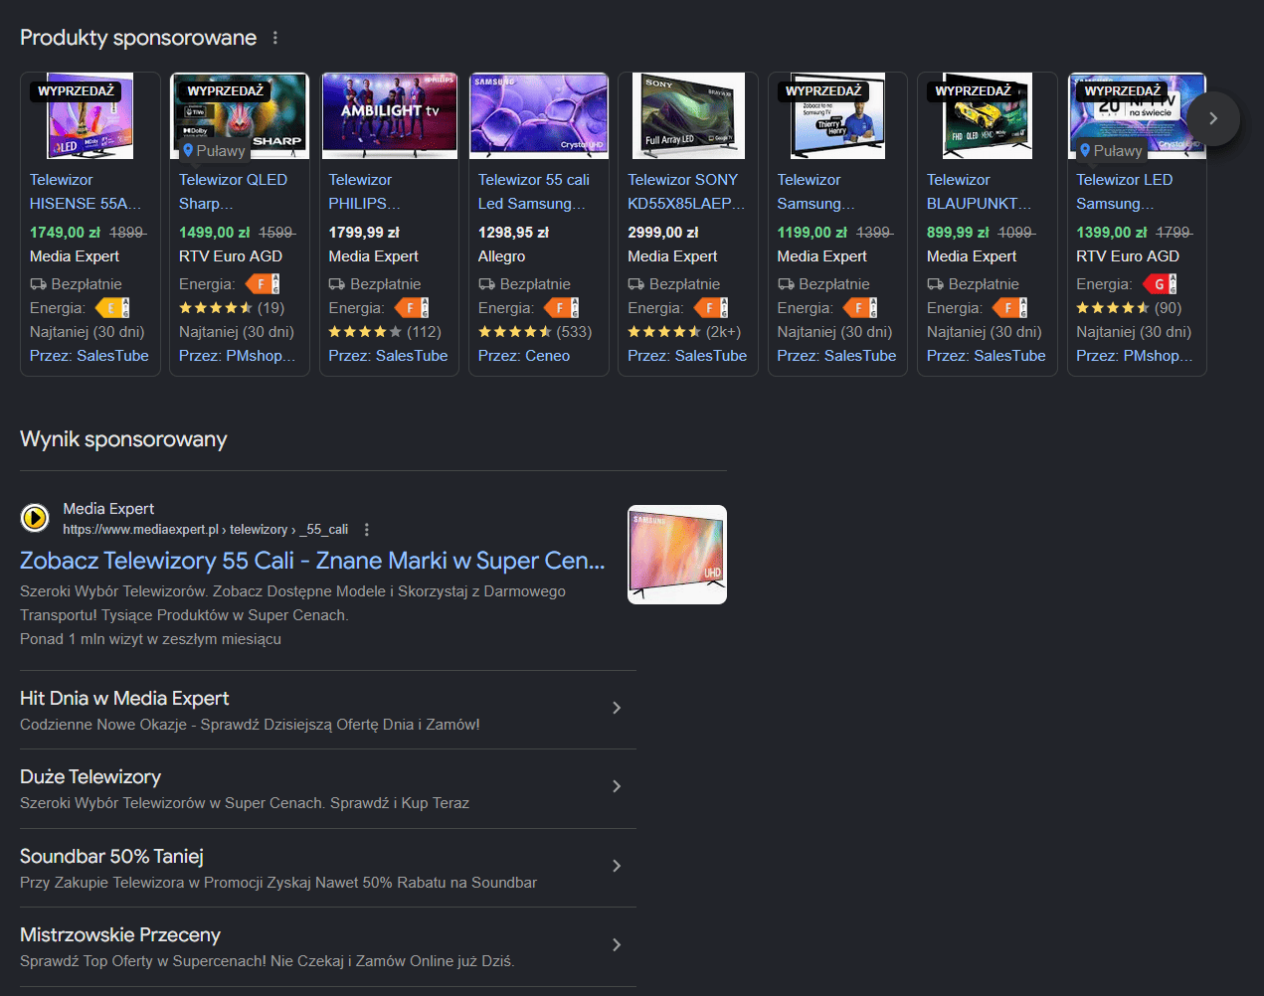Image resolution: width=1264 pixels, height=996 pixels.
Task: Expand 'Mistrzowskie Przeceny' chevron
Action: pyautogui.click(x=617, y=944)
